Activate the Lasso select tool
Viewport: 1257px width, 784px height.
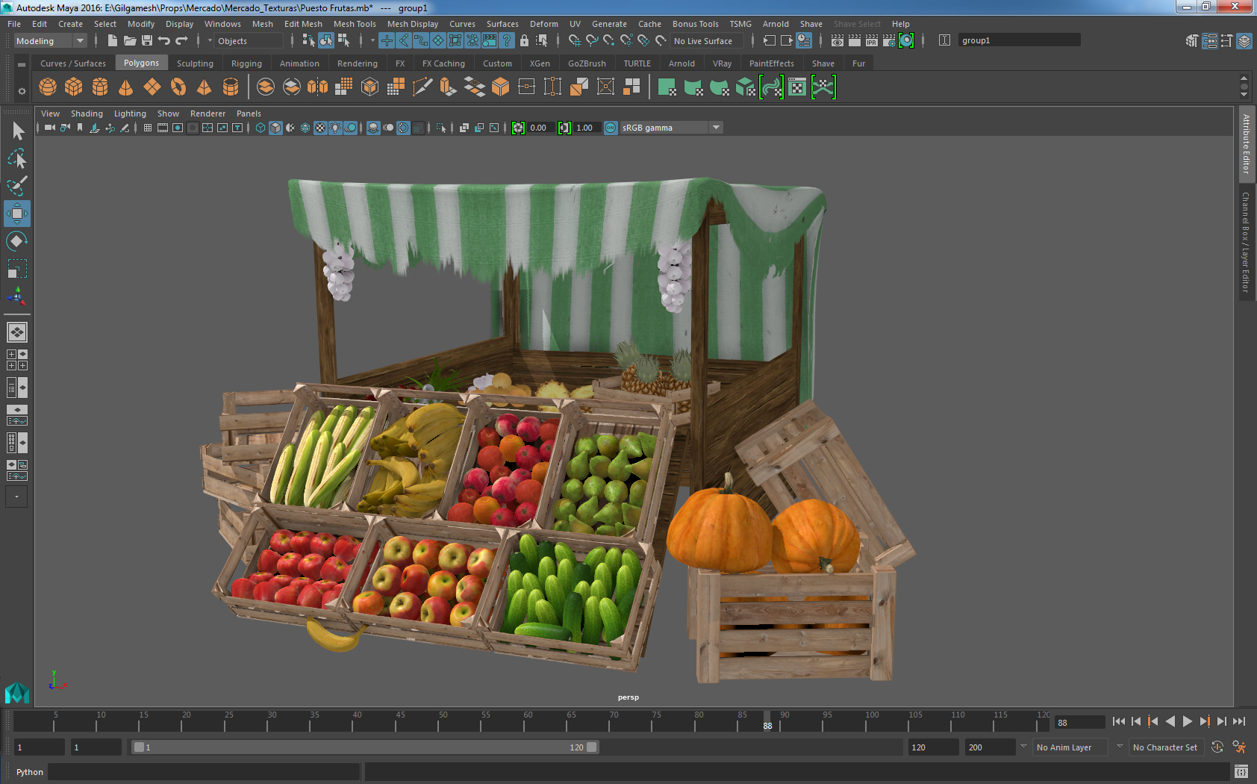pyautogui.click(x=16, y=158)
